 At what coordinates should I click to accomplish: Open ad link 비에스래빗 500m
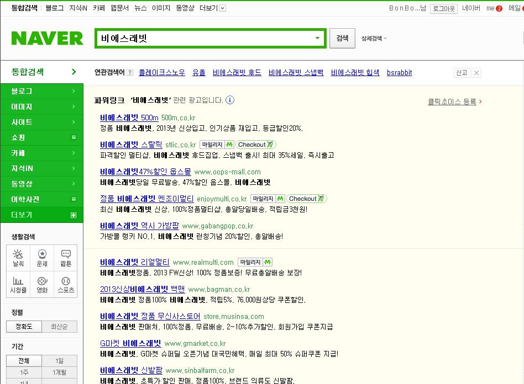click(x=129, y=118)
